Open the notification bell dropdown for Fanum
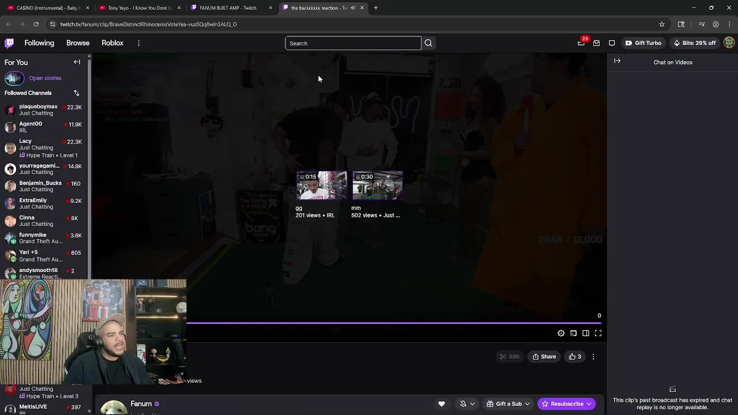Viewport: 738px width, 415px height. pos(466,404)
